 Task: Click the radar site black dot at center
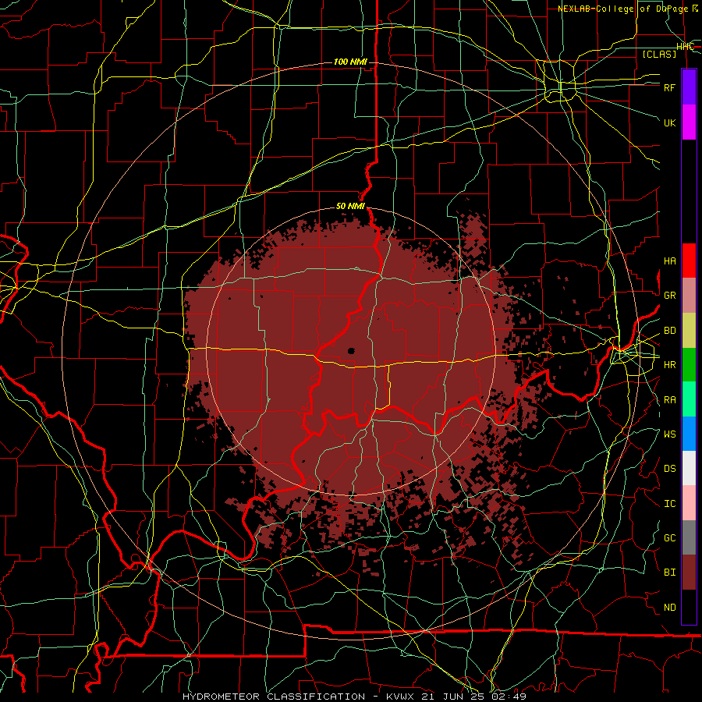coord(351,351)
